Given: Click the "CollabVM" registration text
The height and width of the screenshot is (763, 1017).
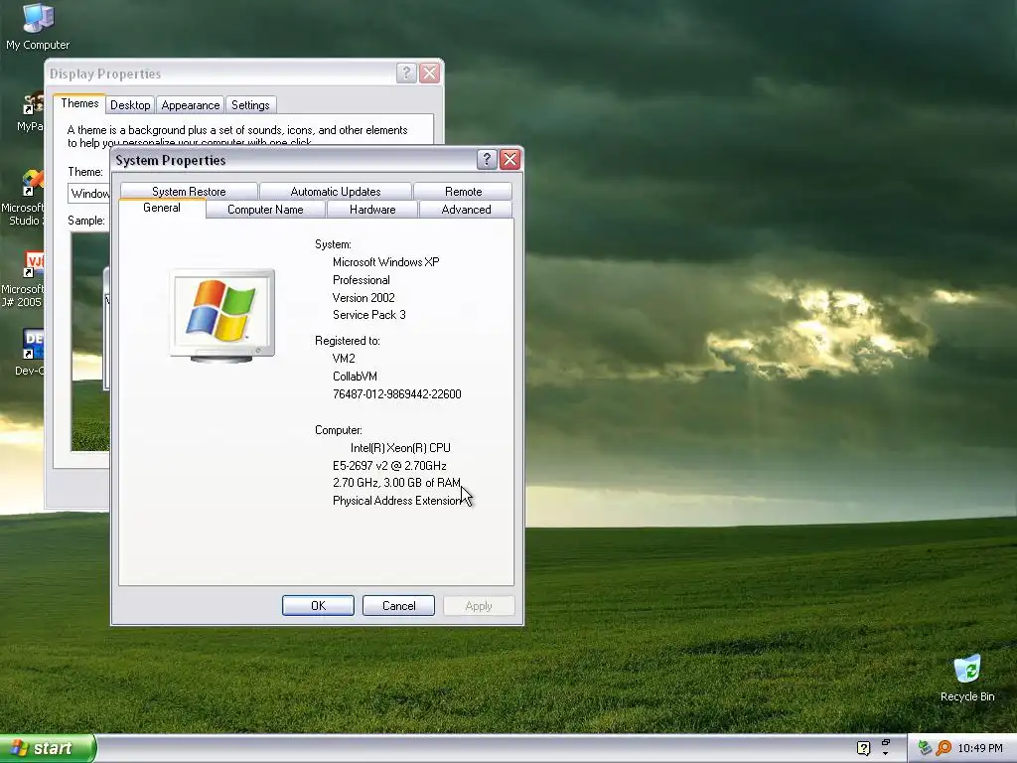Looking at the screenshot, I should tap(355, 377).
